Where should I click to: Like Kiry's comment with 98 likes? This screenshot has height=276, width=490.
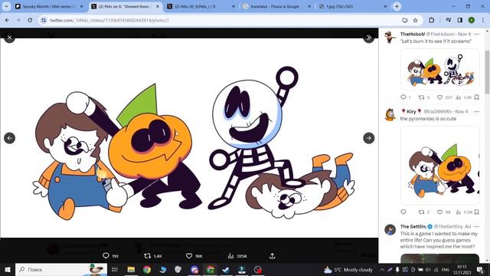click(x=439, y=212)
